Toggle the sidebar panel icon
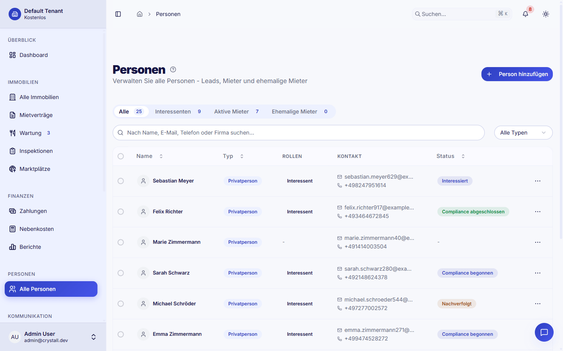The image size is (563, 351). point(118,14)
